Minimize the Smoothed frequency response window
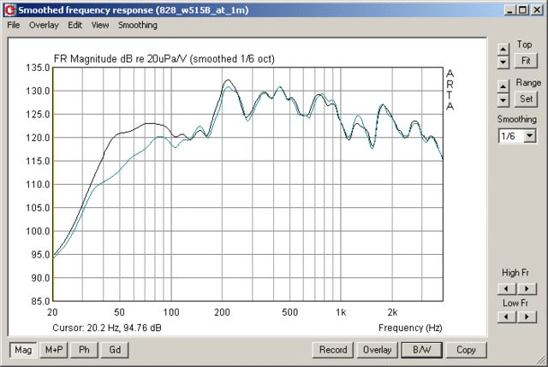This screenshot has width=548, height=367. (x=510, y=10)
